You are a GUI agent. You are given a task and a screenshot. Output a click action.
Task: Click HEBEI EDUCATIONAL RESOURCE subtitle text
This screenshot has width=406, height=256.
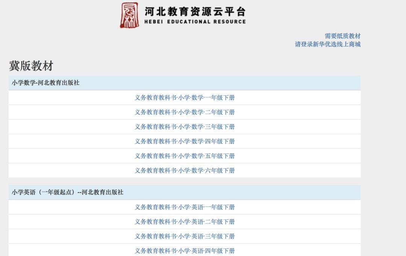pos(195,22)
